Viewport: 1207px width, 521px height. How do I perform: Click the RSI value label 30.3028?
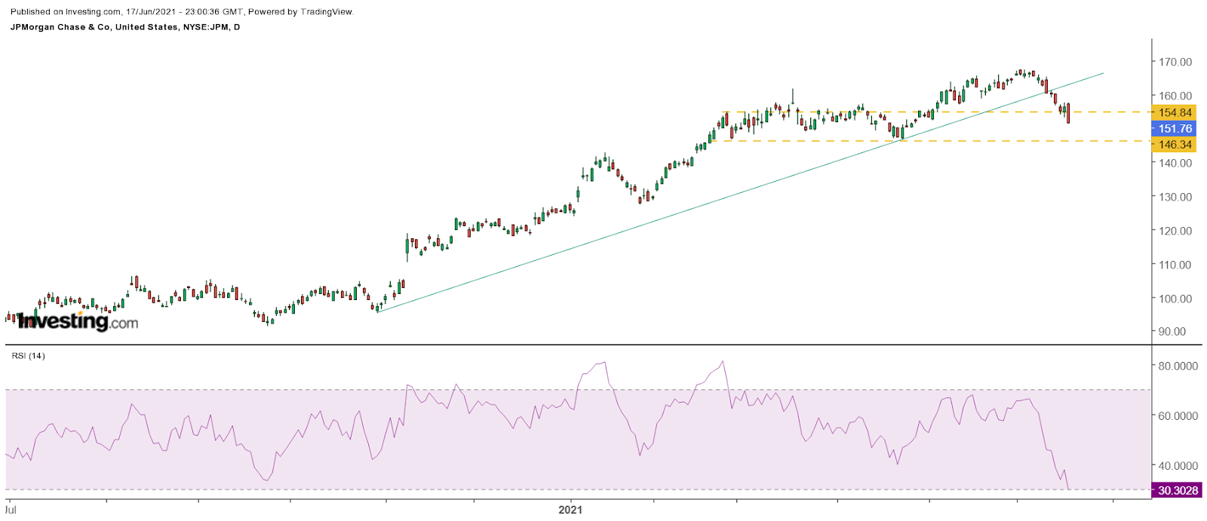pyautogui.click(x=1177, y=490)
